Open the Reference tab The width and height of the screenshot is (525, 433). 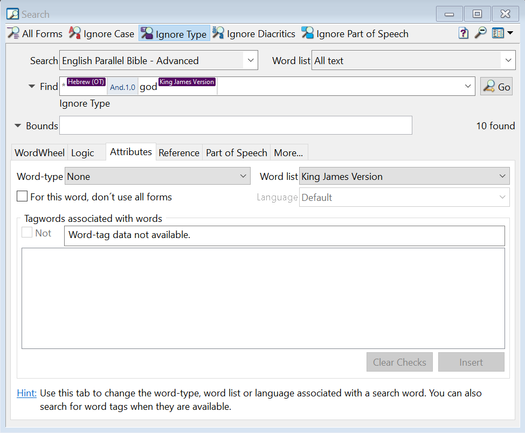(x=179, y=152)
